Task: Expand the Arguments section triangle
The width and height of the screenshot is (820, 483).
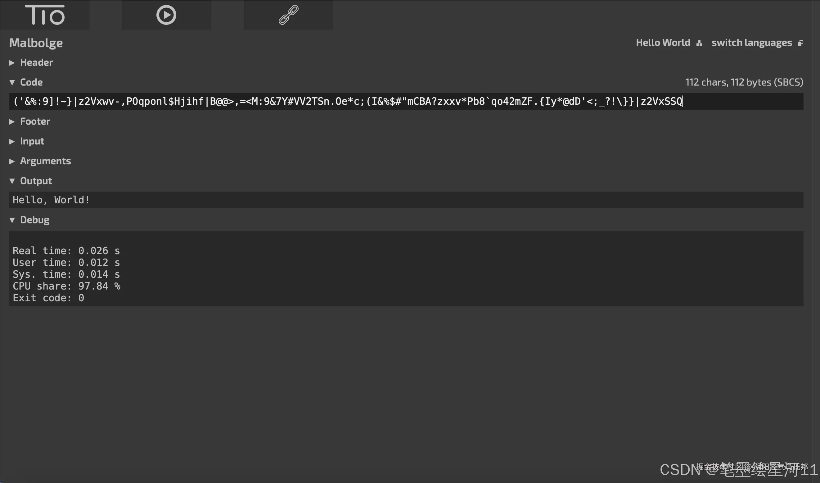Action: tap(12, 162)
